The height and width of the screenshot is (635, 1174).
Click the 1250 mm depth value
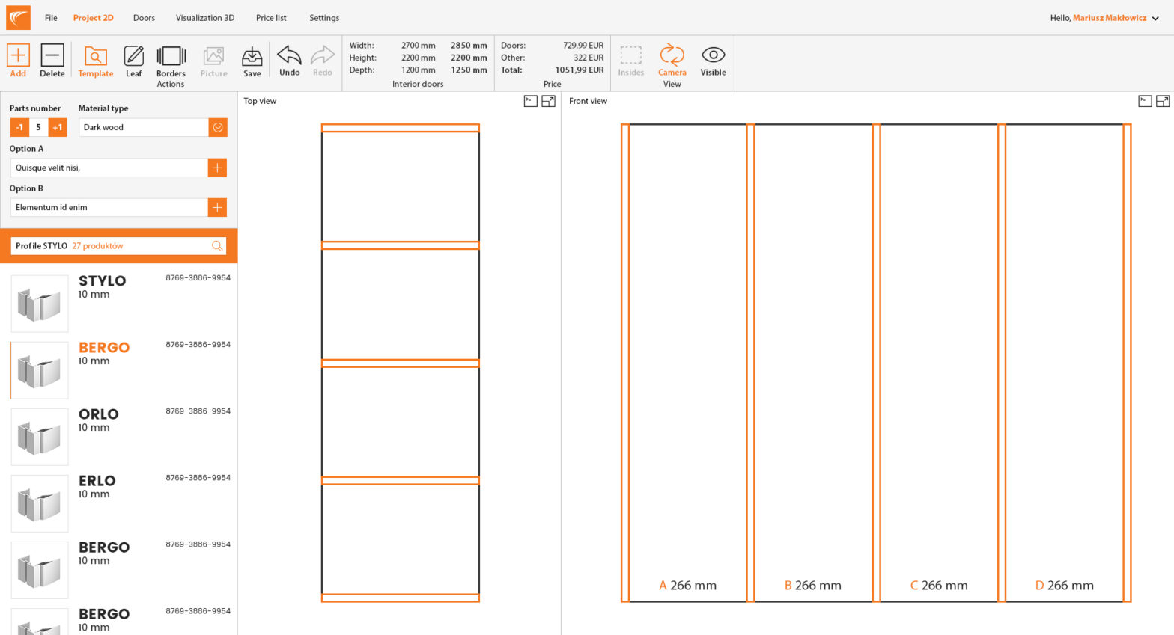pyautogui.click(x=469, y=70)
